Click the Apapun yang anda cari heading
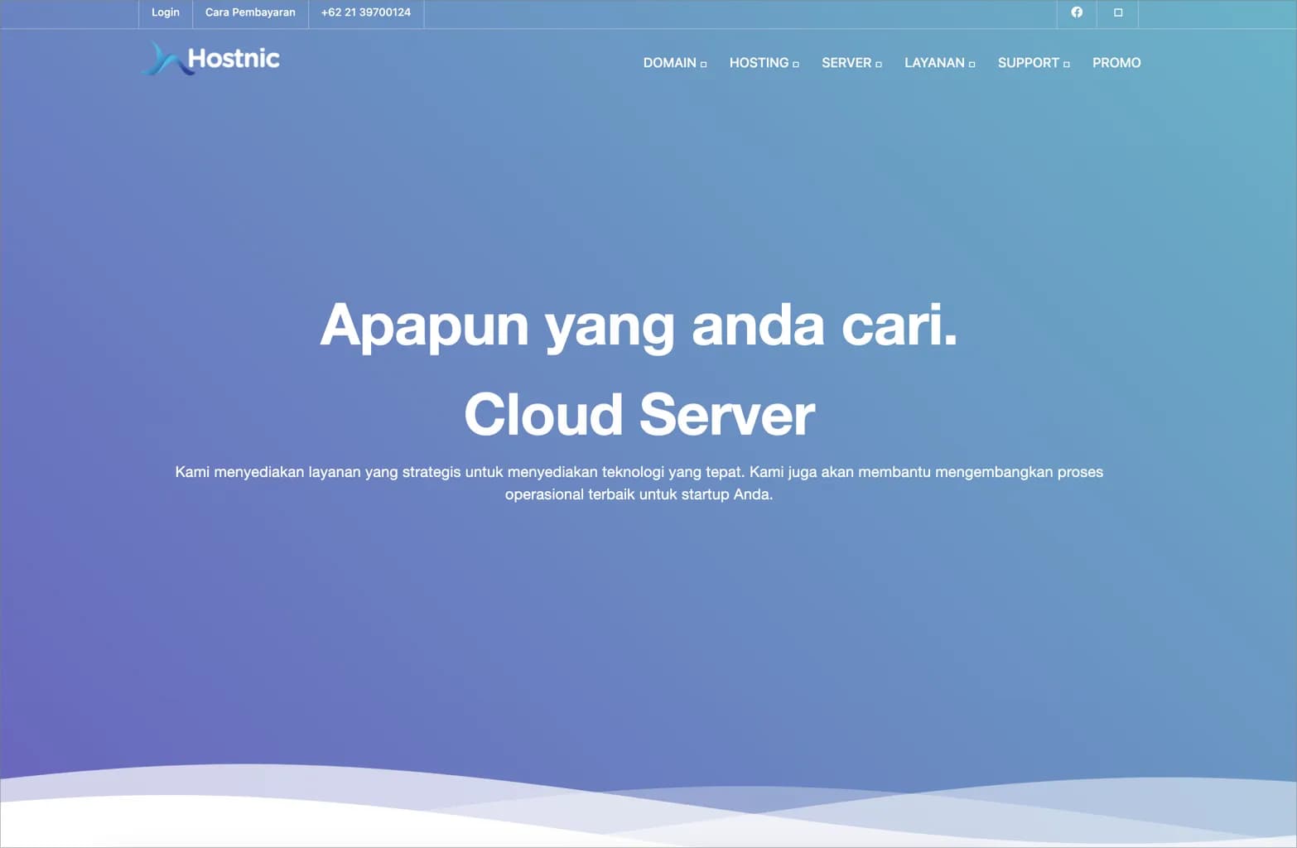This screenshot has height=848, width=1297. click(639, 325)
